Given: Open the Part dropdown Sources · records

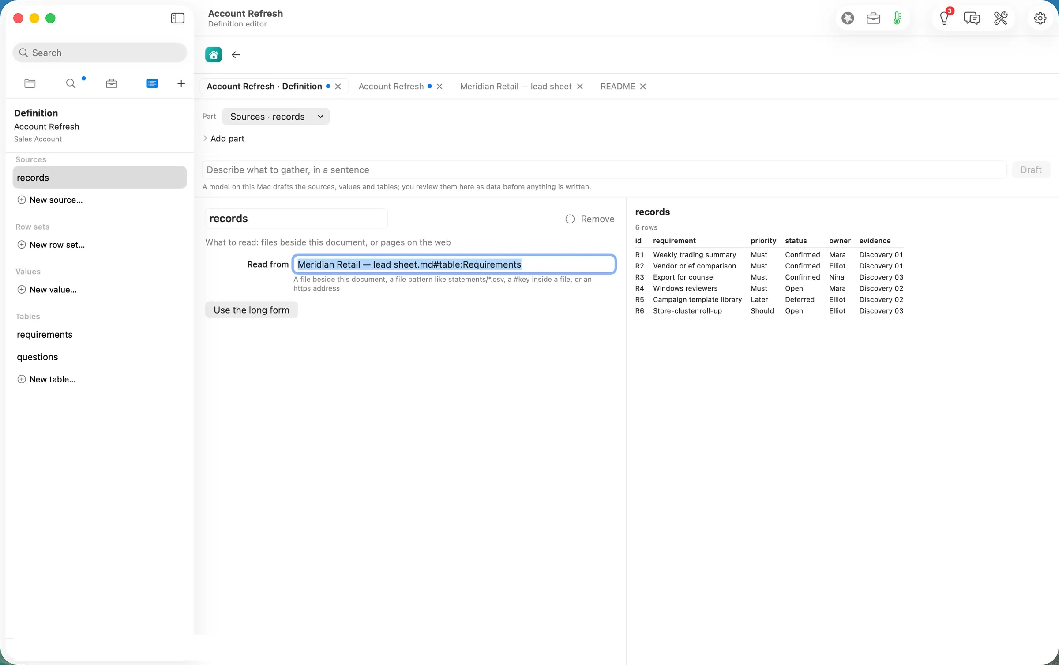Looking at the screenshot, I should point(276,117).
